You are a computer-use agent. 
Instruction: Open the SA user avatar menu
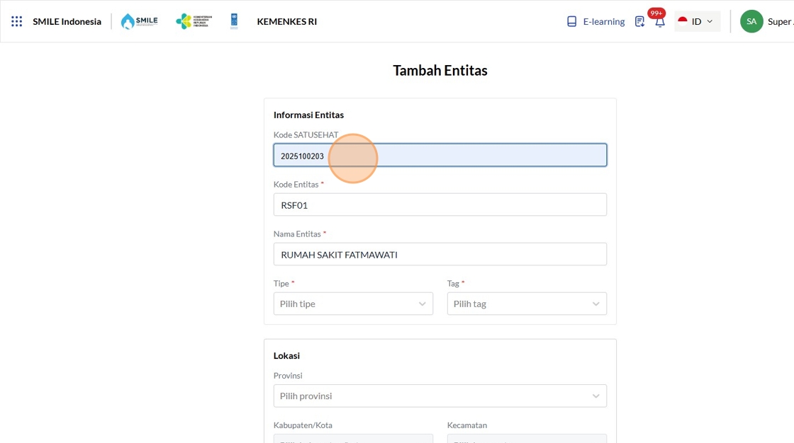coord(751,21)
